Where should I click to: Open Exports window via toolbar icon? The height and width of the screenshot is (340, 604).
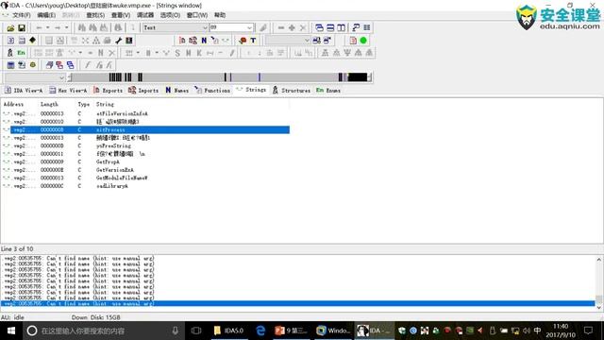[182, 40]
